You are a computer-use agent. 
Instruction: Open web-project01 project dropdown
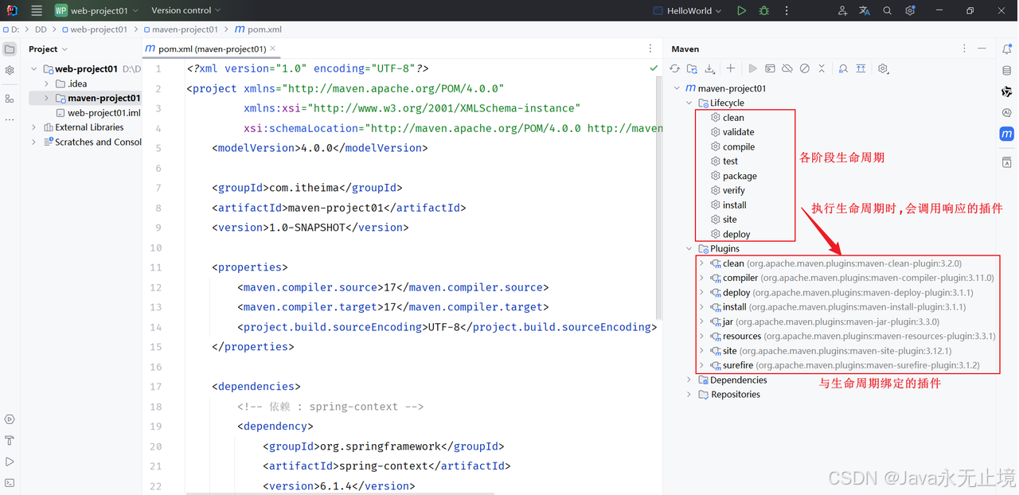click(96, 10)
